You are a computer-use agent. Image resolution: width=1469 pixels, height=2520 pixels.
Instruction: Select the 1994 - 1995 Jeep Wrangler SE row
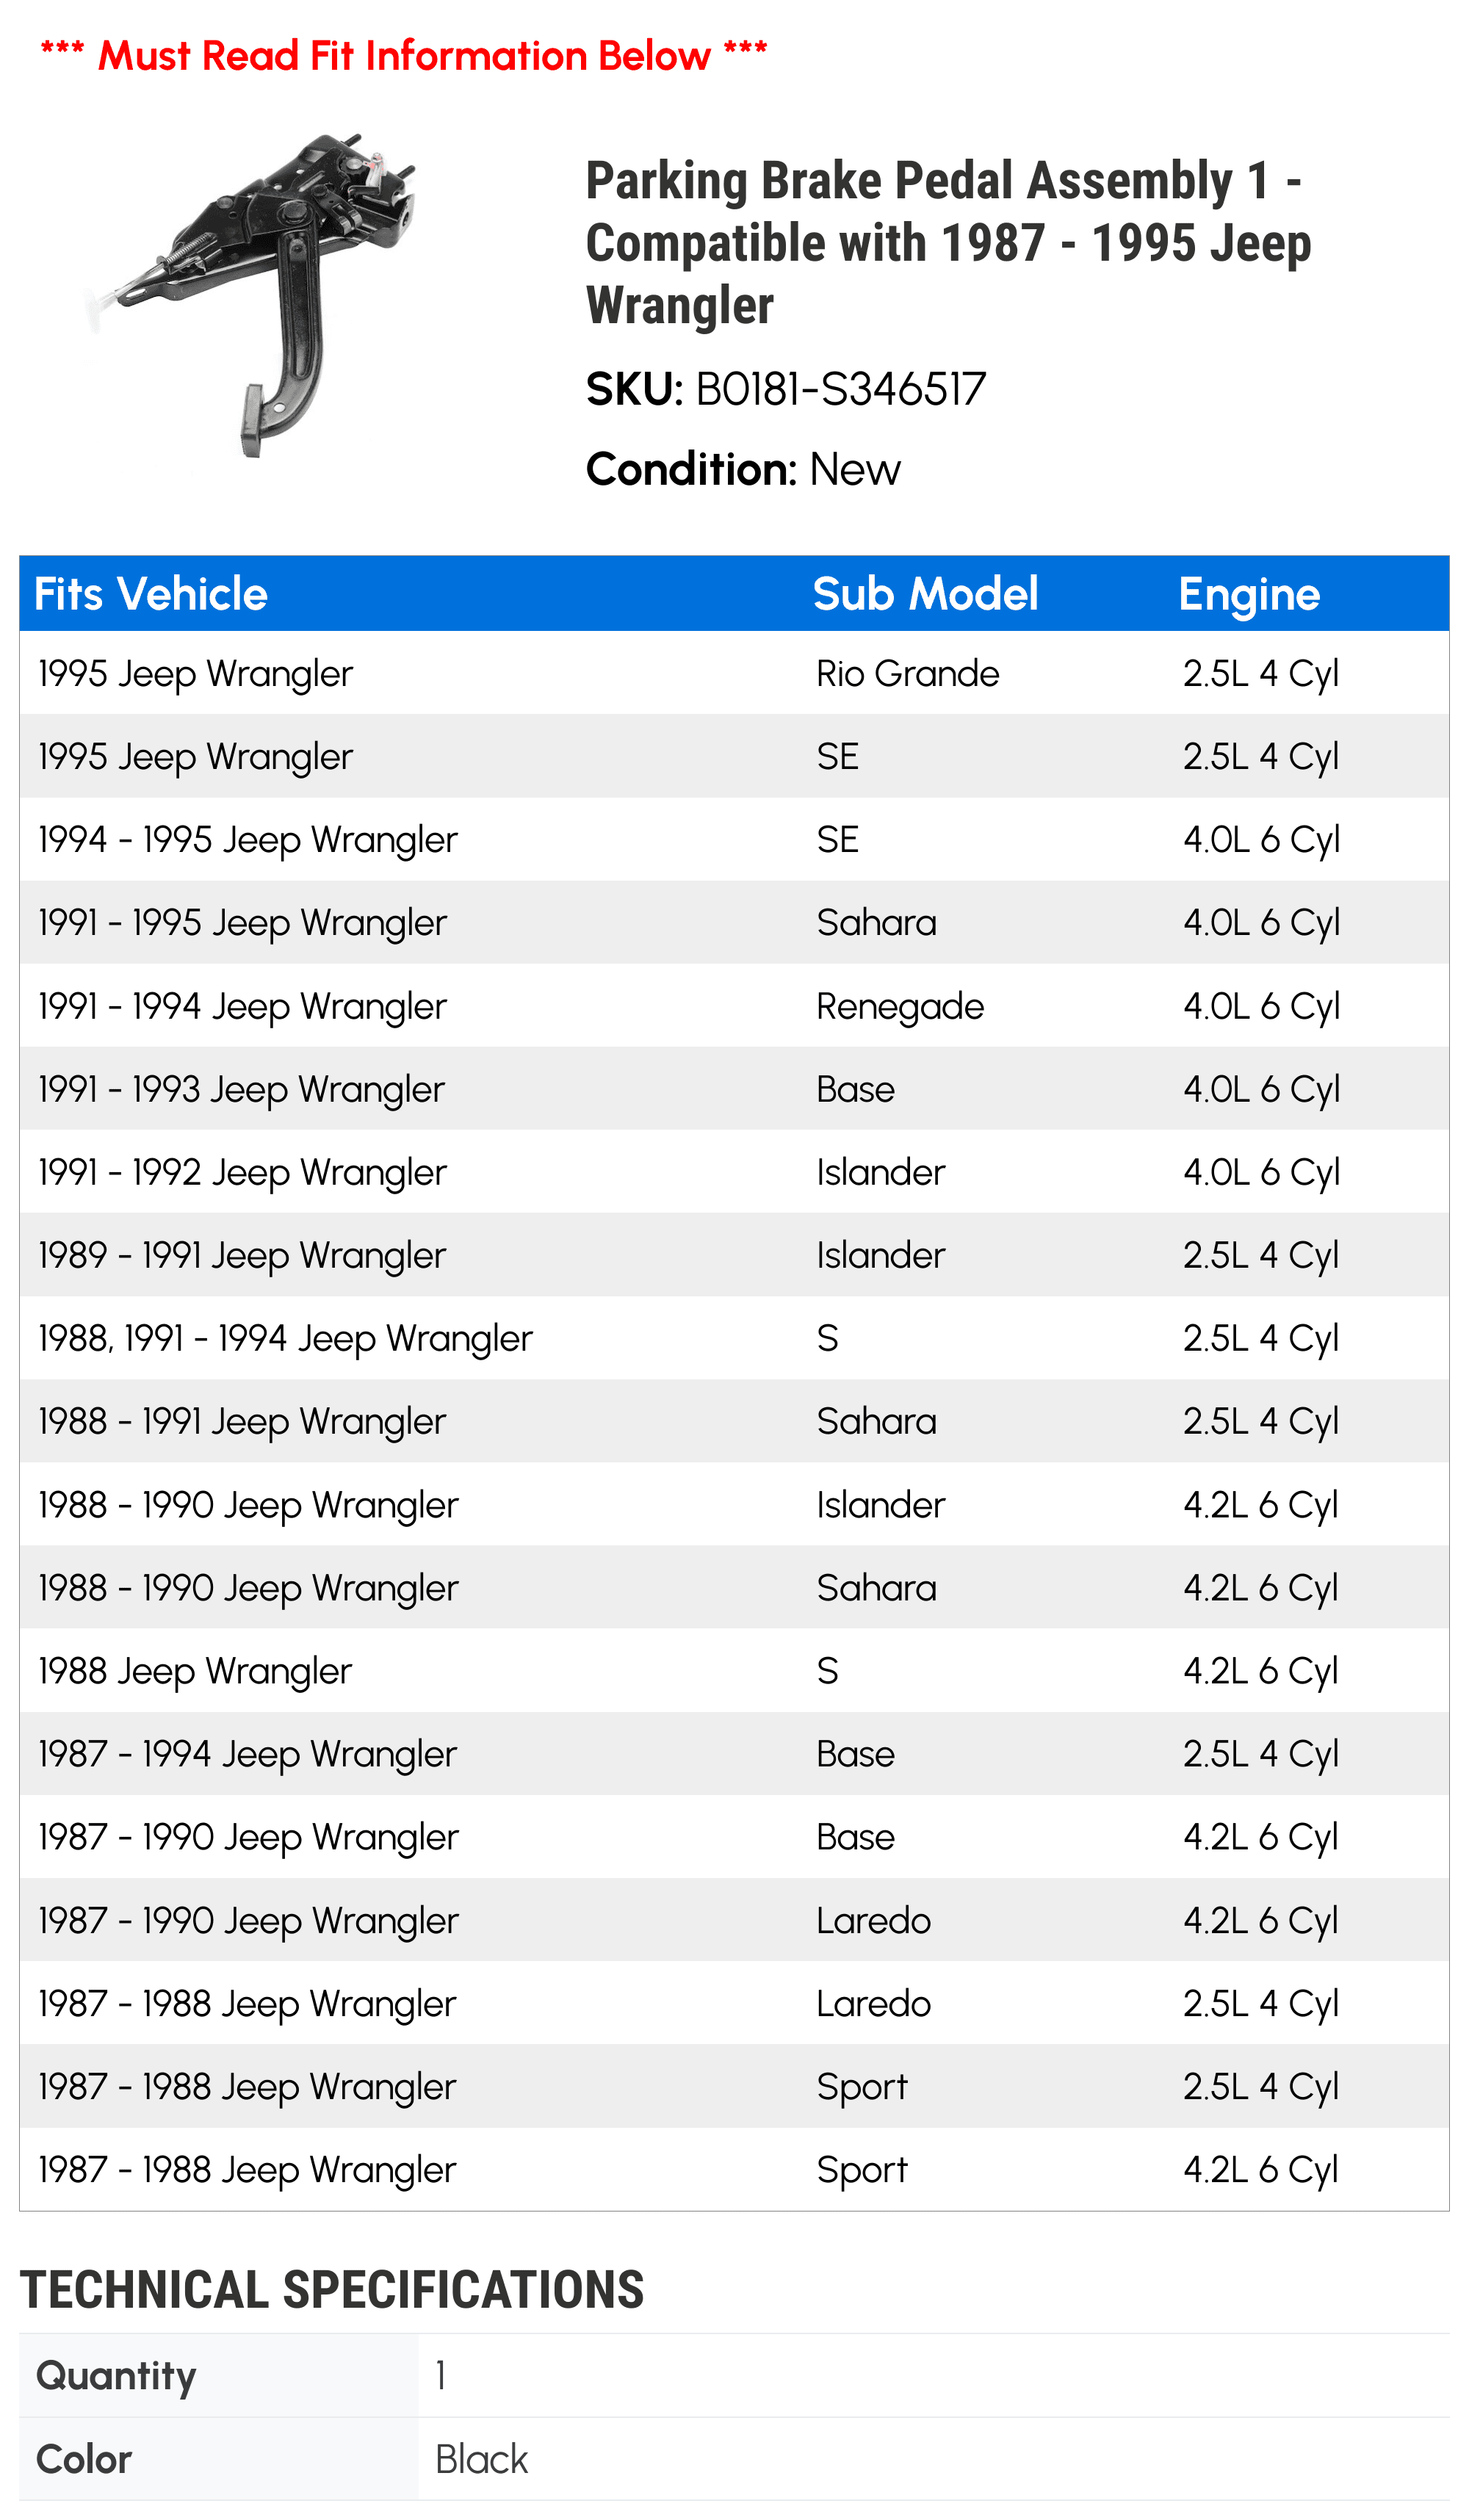[x=734, y=839]
